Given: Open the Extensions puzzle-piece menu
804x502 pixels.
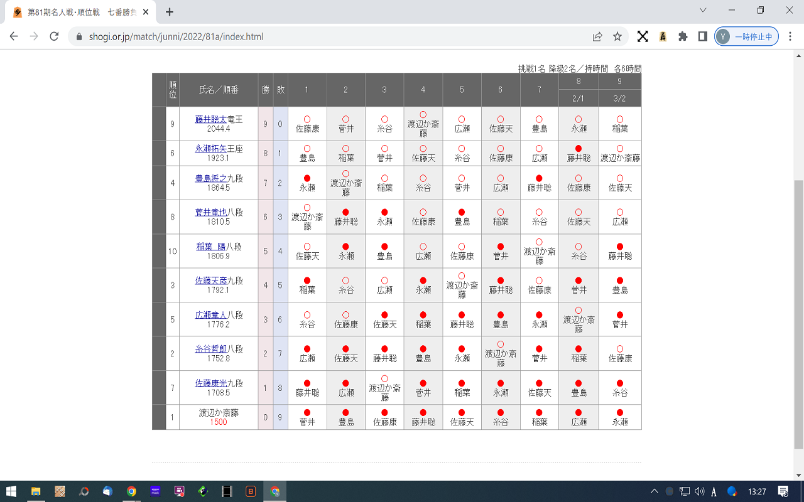Looking at the screenshot, I should (x=683, y=36).
